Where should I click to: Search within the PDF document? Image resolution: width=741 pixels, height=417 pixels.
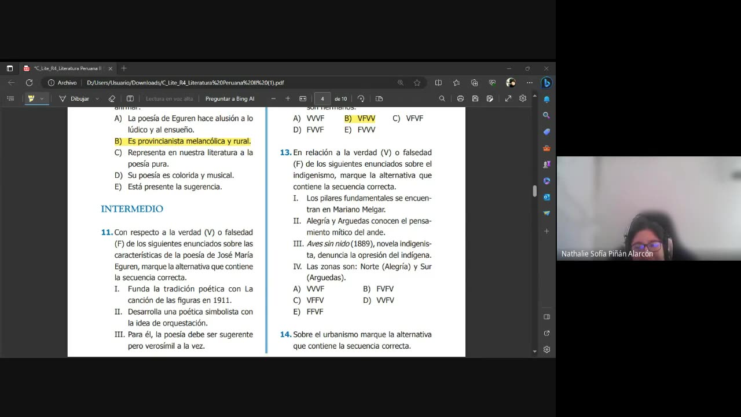(442, 98)
